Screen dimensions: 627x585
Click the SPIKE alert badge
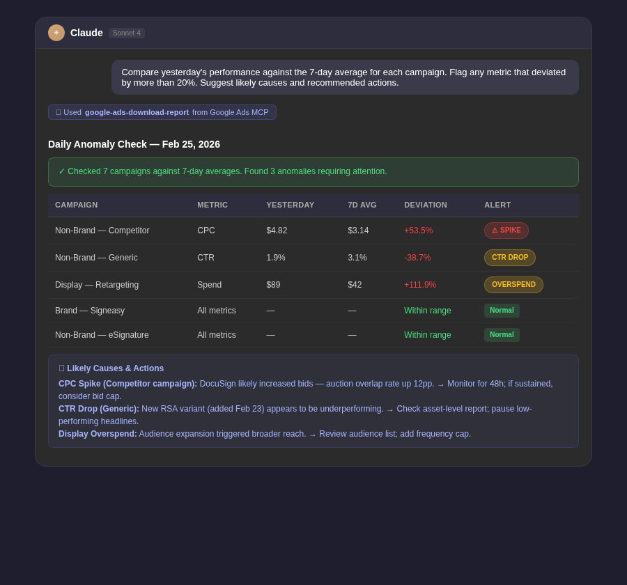click(x=506, y=230)
